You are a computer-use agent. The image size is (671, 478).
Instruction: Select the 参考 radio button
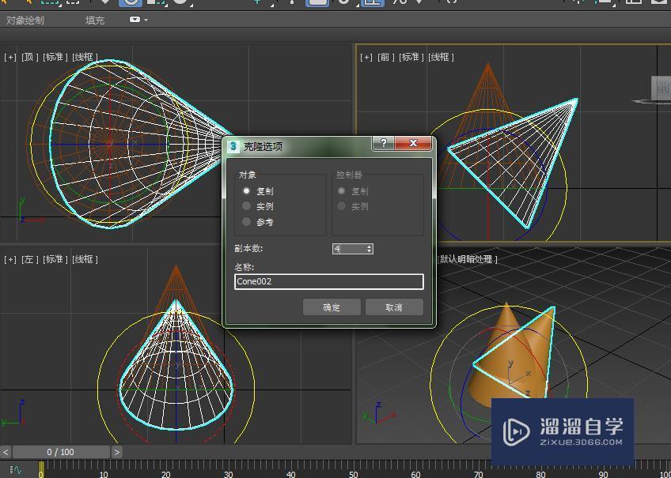pos(246,221)
